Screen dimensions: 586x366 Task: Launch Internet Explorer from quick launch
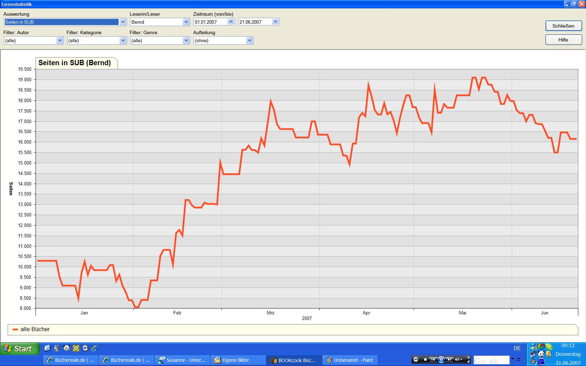(95, 348)
